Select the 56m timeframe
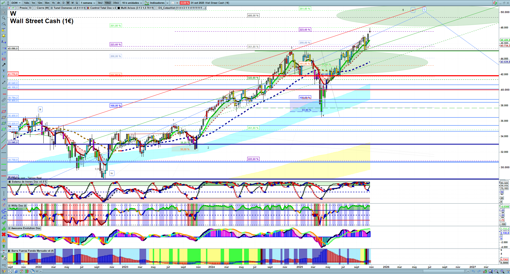510x274 pixels. click(x=47, y=3)
